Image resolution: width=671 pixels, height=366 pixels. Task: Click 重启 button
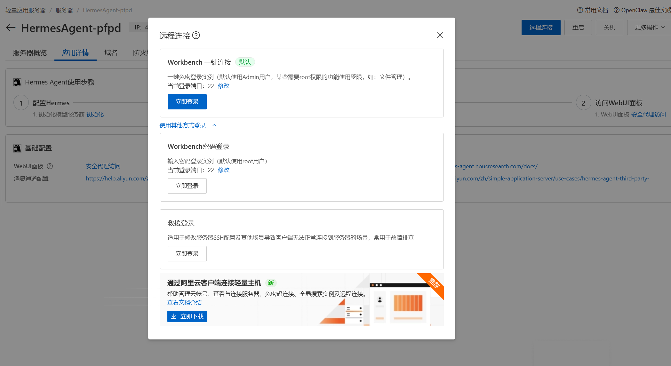[x=578, y=28]
